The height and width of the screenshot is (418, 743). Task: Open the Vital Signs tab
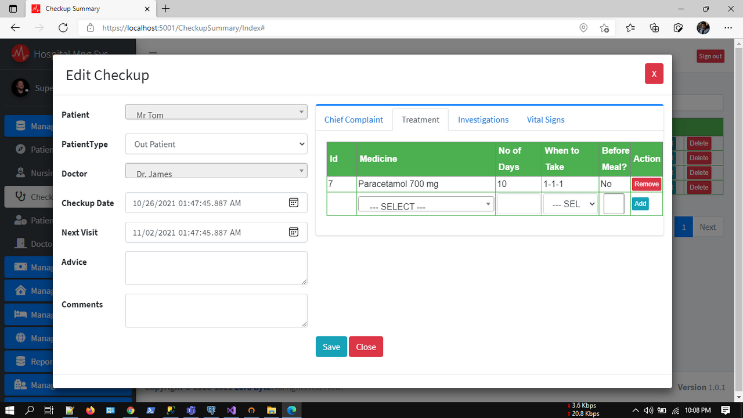[x=545, y=120]
